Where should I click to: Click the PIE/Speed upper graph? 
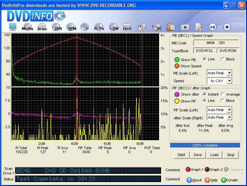click(85, 60)
